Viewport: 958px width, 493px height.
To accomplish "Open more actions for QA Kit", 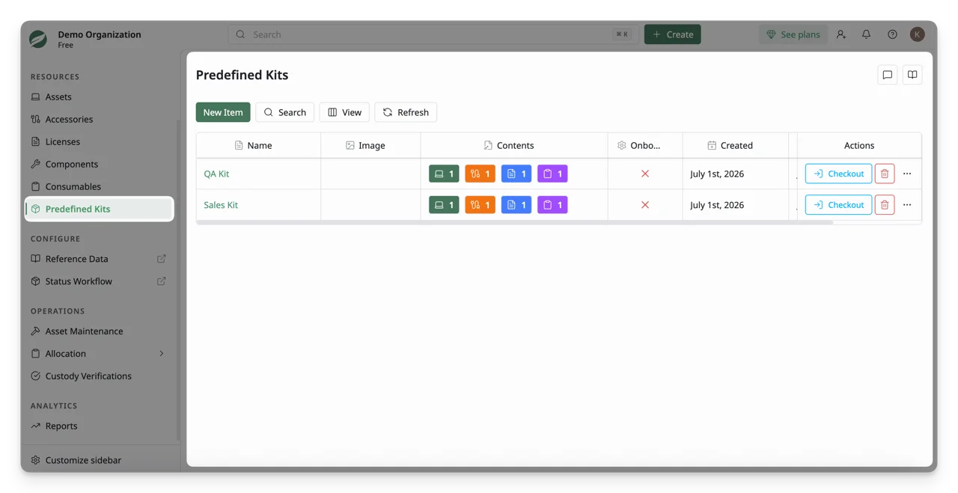I will coord(907,174).
